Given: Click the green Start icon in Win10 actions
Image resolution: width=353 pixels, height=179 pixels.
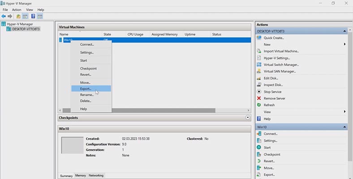Looking at the screenshot, I should click(x=259, y=147).
